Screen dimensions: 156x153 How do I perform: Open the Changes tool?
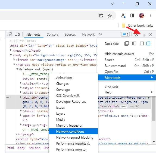(73, 84)
